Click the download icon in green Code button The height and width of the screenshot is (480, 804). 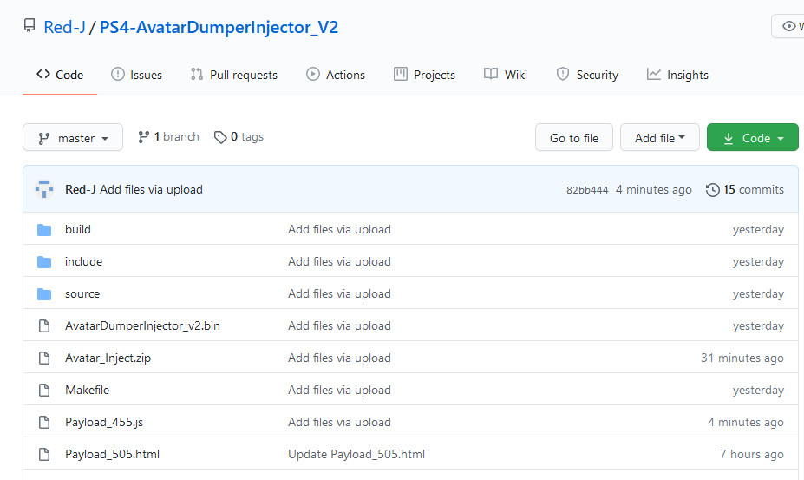coord(729,138)
